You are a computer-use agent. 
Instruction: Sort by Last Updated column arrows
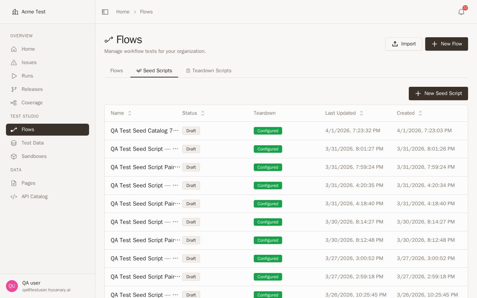[x=361, y=113]
